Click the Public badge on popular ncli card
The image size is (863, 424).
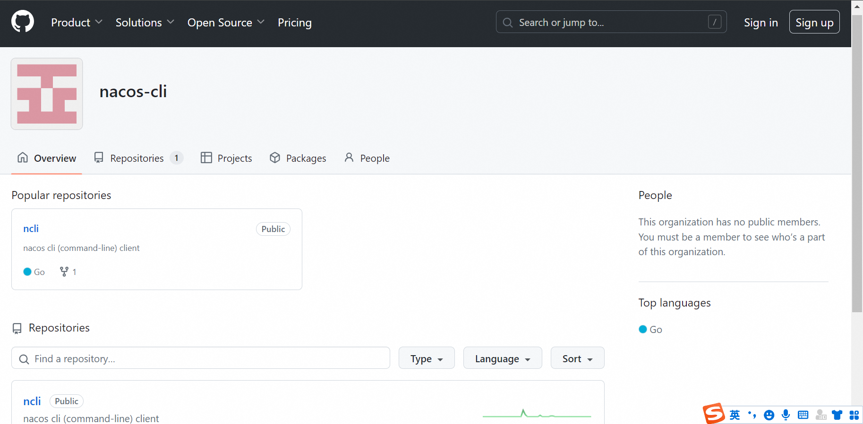[273, 229]
